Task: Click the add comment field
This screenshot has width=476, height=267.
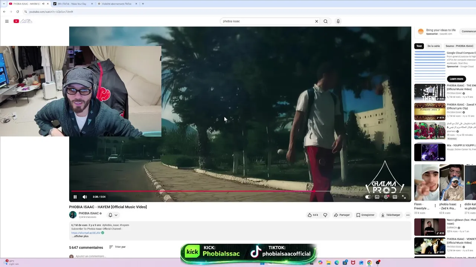Action: (x=91, y=256)
